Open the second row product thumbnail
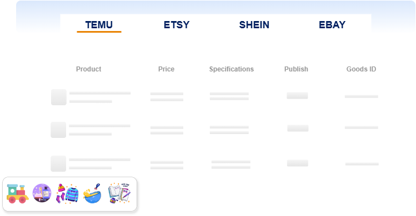The image size is (416, 216). point(58,130)
